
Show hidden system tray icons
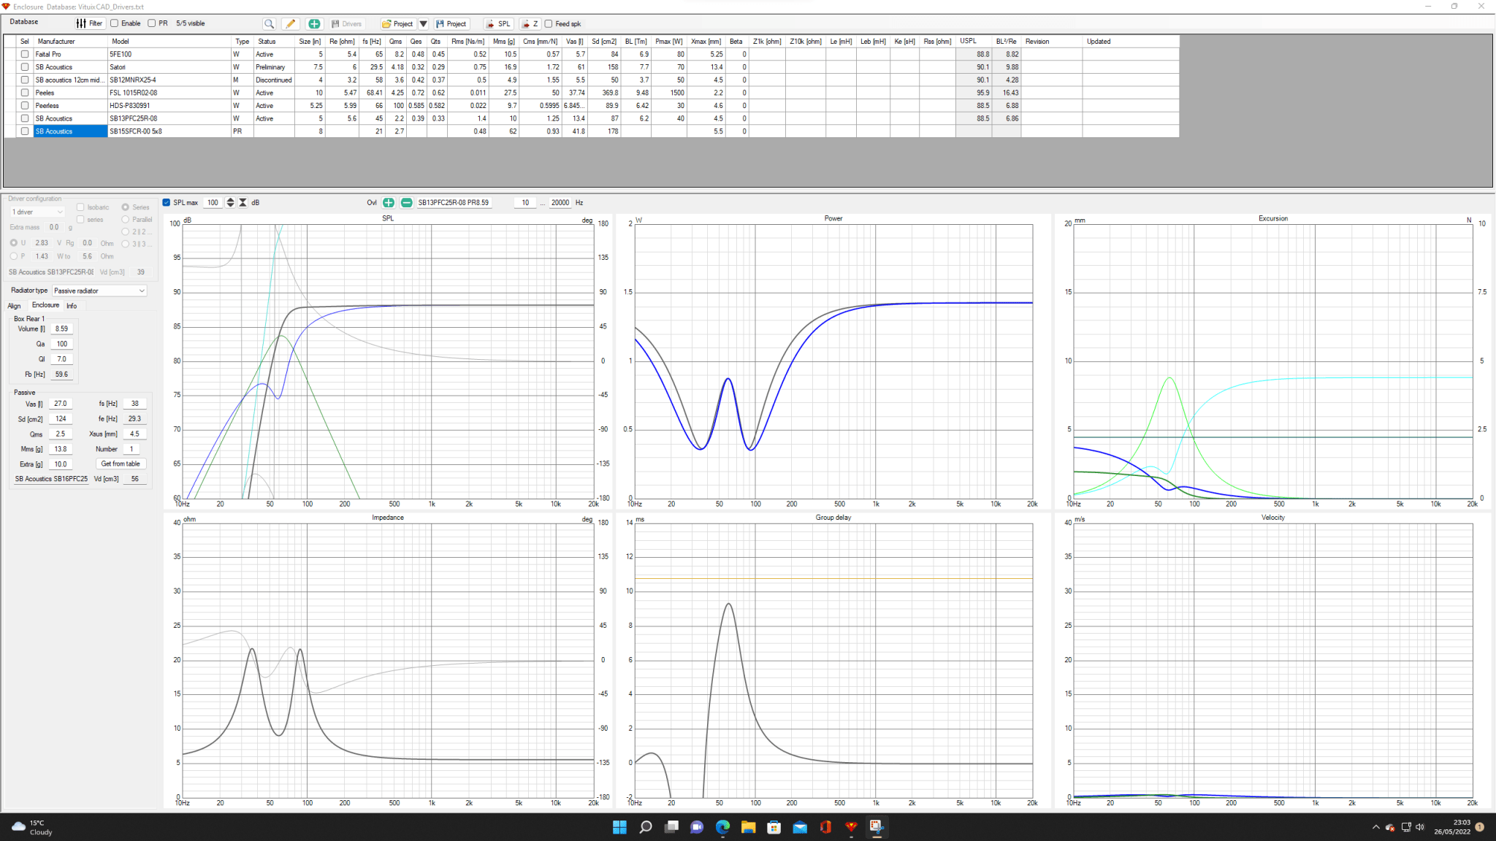tap(1375, 827)
